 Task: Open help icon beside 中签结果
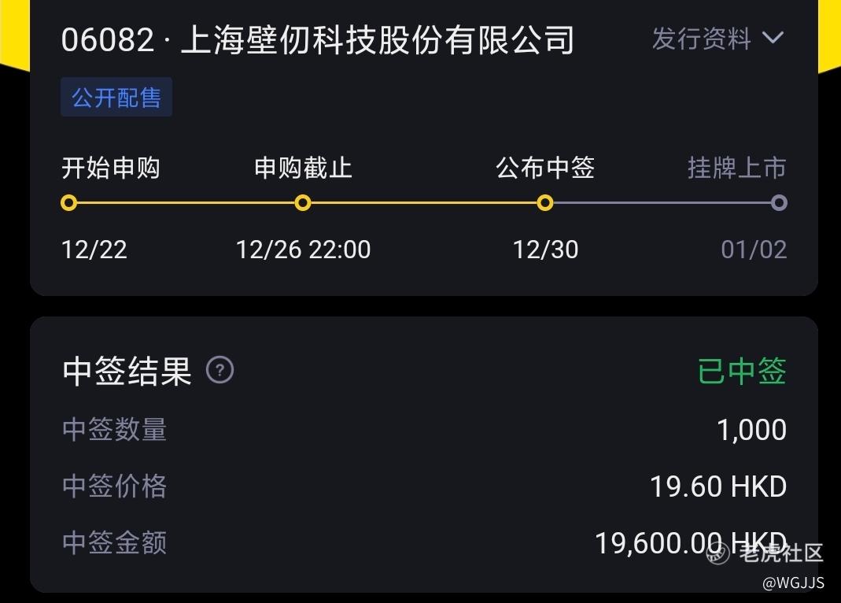(219, 370)
